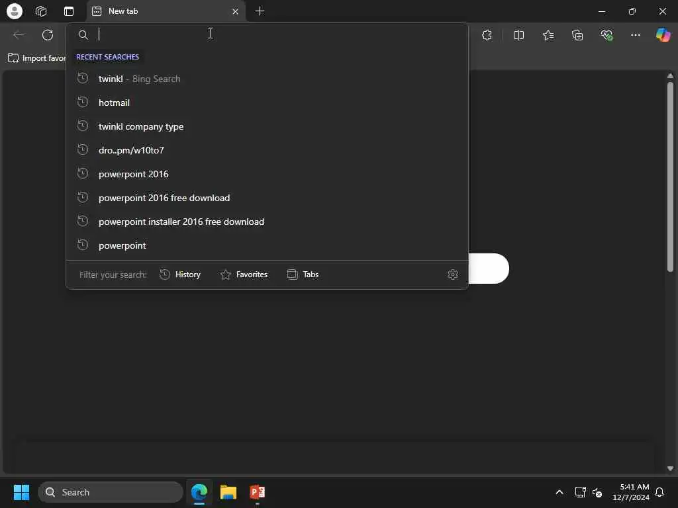Open Microsoft Edge from taskbar
The width and height of the screenshot is (678, 508).
point(199,492)
